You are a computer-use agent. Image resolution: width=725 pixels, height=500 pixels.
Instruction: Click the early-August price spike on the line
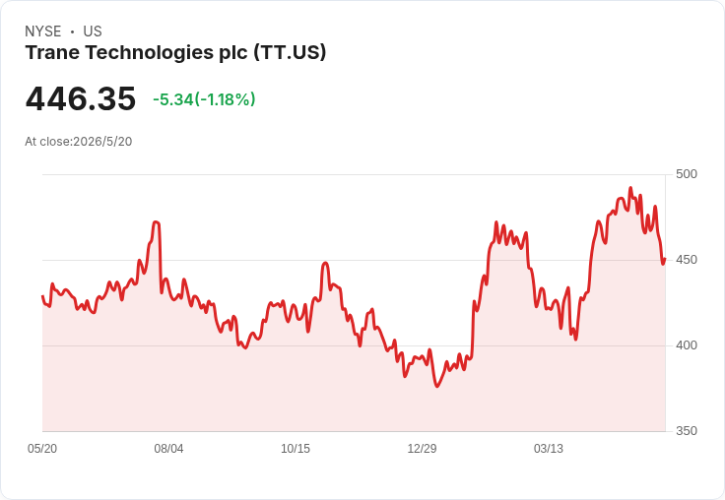[156, 222]
